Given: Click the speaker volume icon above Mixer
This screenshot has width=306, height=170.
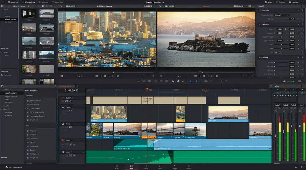Looking at the screenshot, I should pos(284,81).
